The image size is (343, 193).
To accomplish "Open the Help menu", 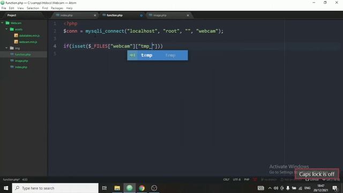I will [x=69, y=8].
